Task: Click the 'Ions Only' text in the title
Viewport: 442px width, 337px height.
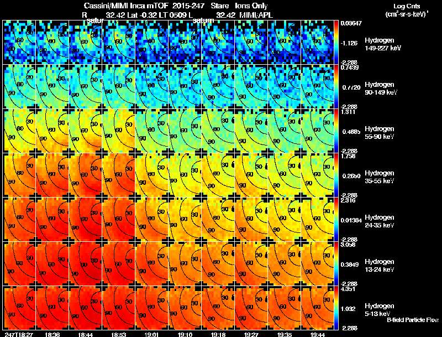Action: [x=251, y=6]
